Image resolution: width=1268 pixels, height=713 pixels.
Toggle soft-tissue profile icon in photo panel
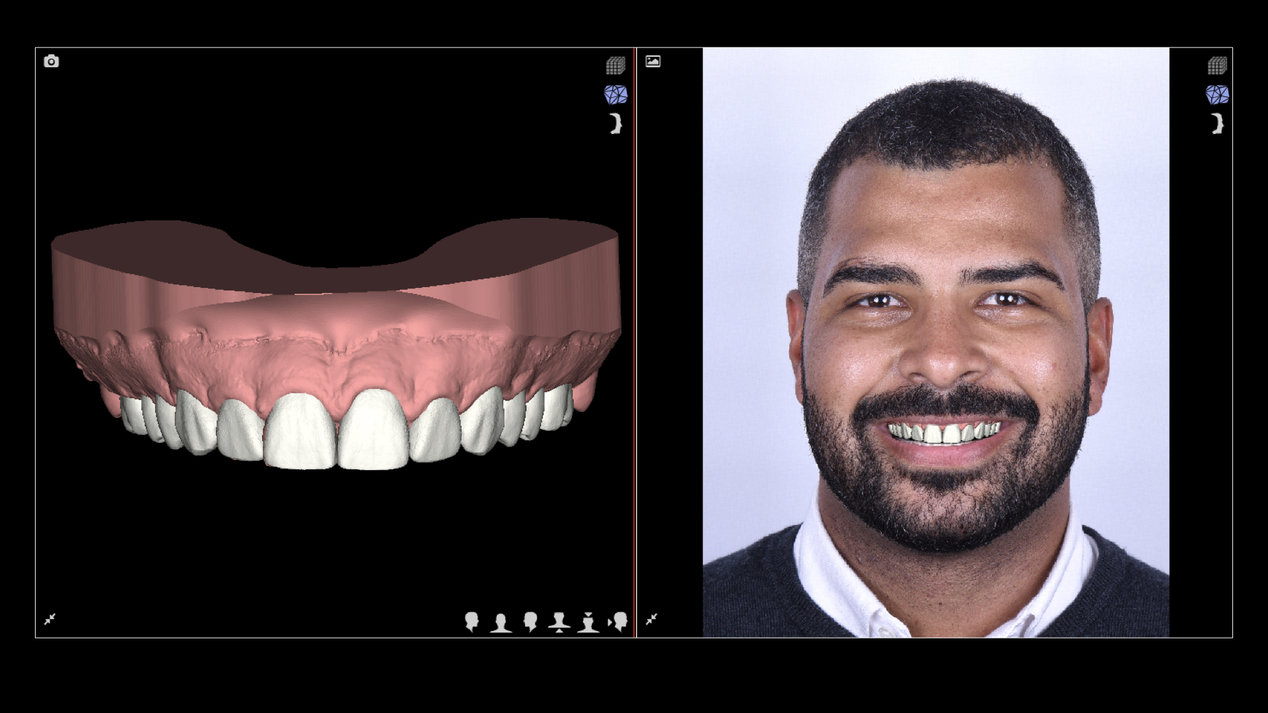[1217, 123]
